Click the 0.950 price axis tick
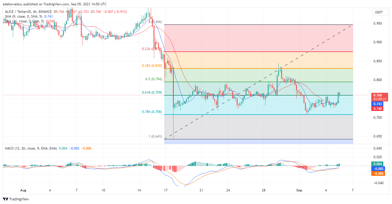Image resolution: width=392 pixels, height=204 pixels. pos(377,23)
